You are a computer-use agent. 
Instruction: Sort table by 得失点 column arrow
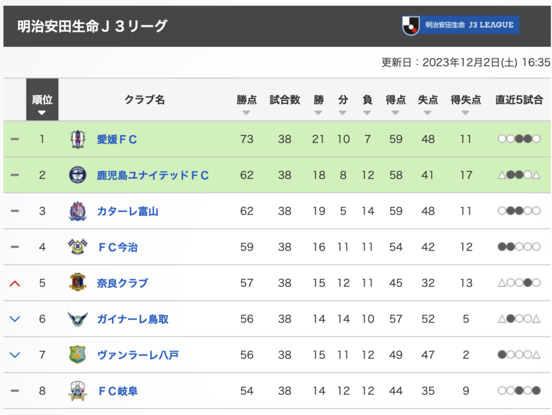pos(466,113)
